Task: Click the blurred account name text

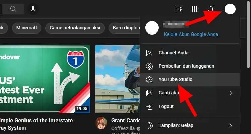Action: pyautogui.click(x=176, y=24)
